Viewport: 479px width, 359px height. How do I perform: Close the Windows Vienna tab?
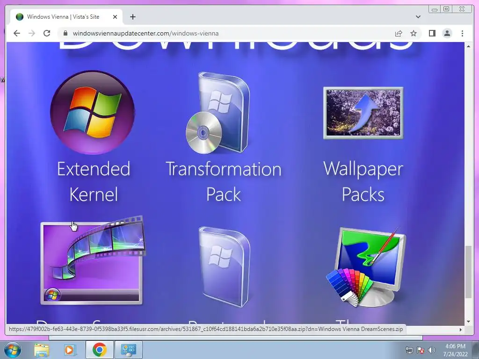coord(115,17)
